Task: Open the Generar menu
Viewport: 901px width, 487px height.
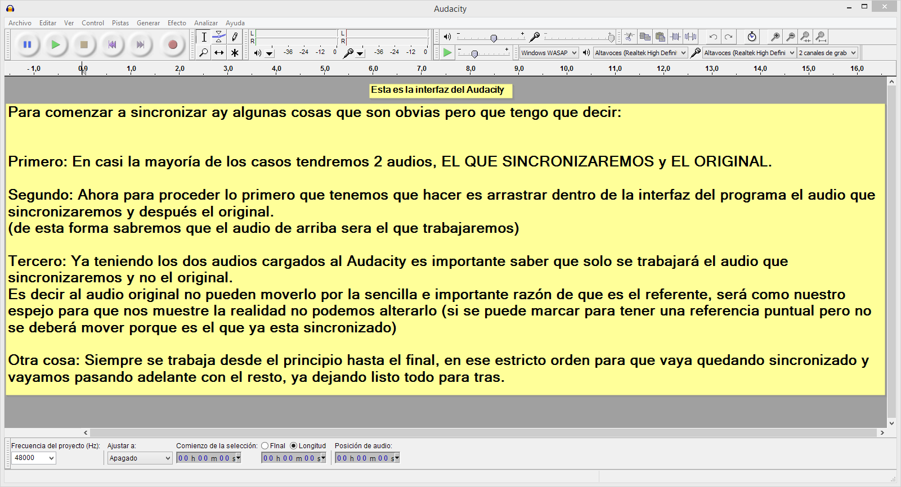Action: click(x=148, y=23)
